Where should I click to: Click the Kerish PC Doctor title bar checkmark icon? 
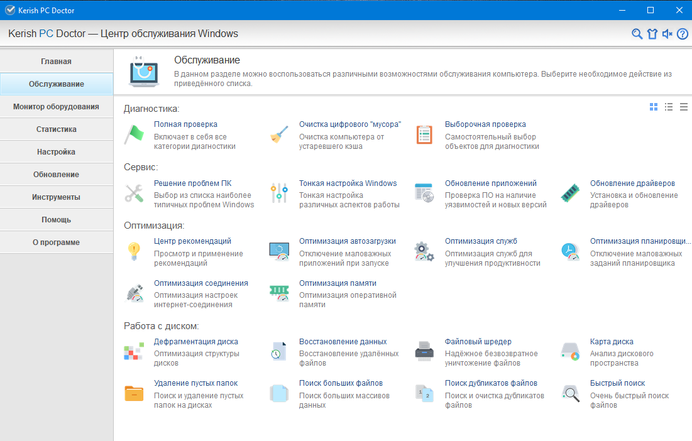[9, 10]
